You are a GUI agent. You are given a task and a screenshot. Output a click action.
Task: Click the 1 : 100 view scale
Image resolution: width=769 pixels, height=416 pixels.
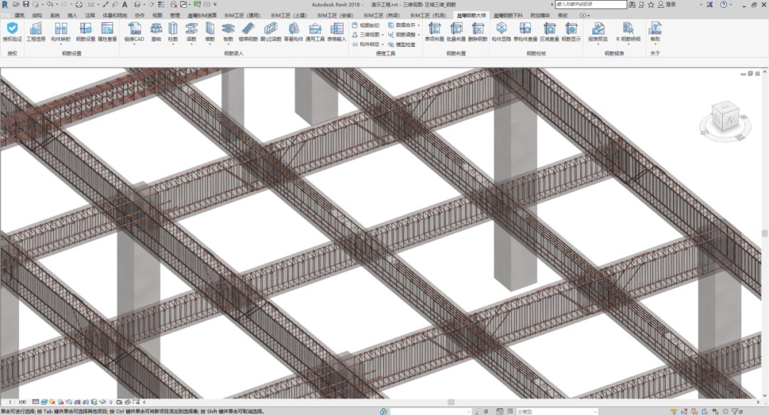point(17,402)
